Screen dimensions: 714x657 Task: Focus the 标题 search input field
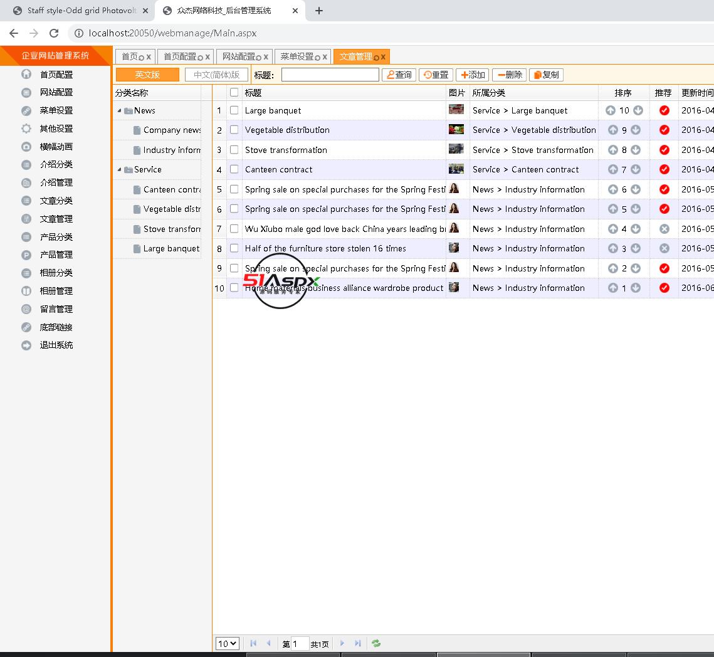(330, 75)
